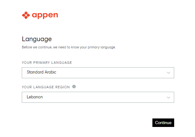The height and width of the screenshot is (137, 195).
Task: Open the Language Region dropdown
Action: point(98,97)
